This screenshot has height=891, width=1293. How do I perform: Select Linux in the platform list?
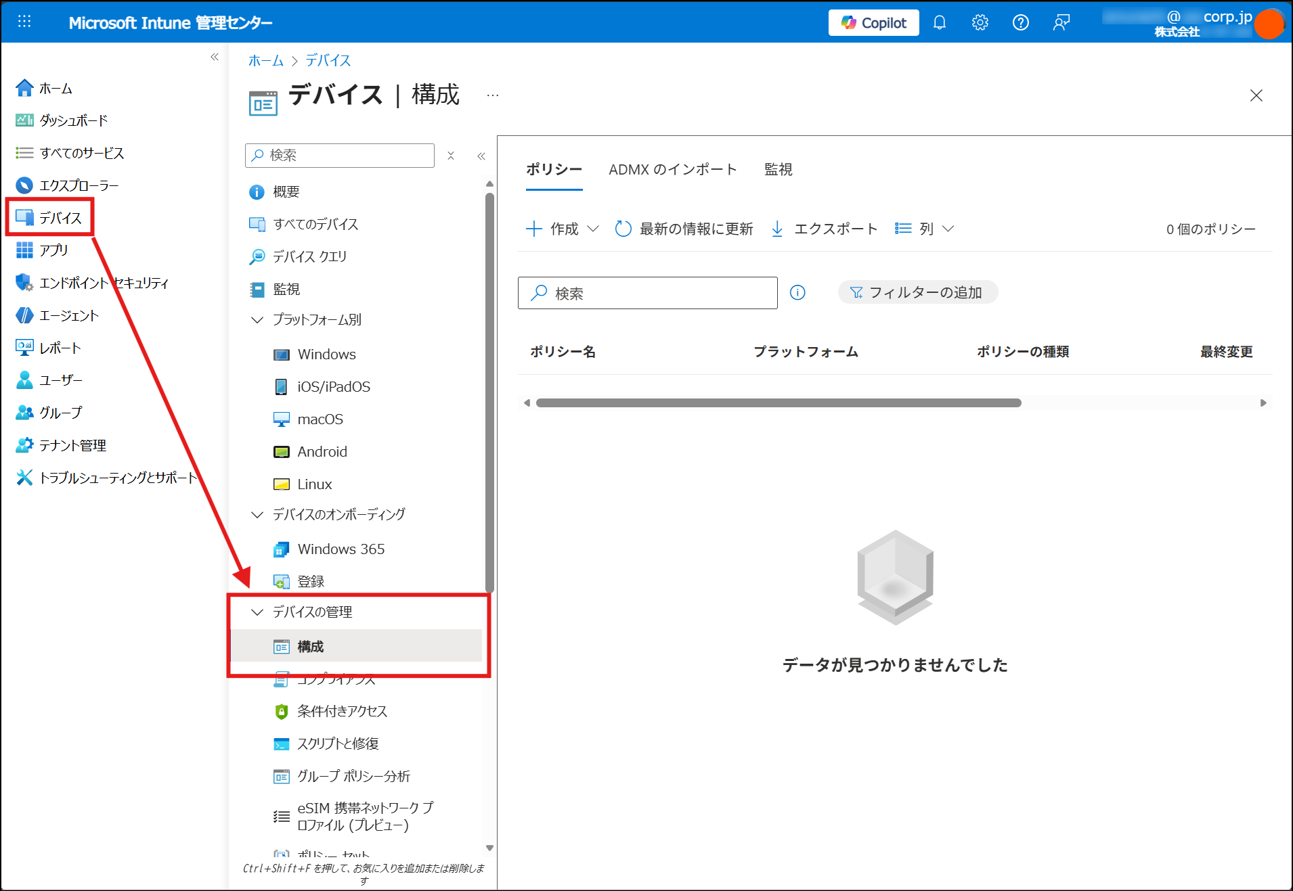[x=314, y=484]
